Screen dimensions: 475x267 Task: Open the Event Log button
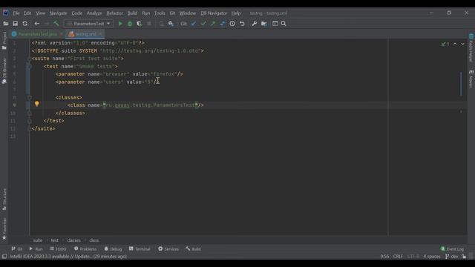click(452, 249)
